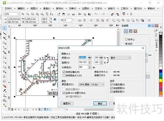Select the Freehand drawing tool
This screenshot has height=121, width=164.
click(x=4, y=48)
